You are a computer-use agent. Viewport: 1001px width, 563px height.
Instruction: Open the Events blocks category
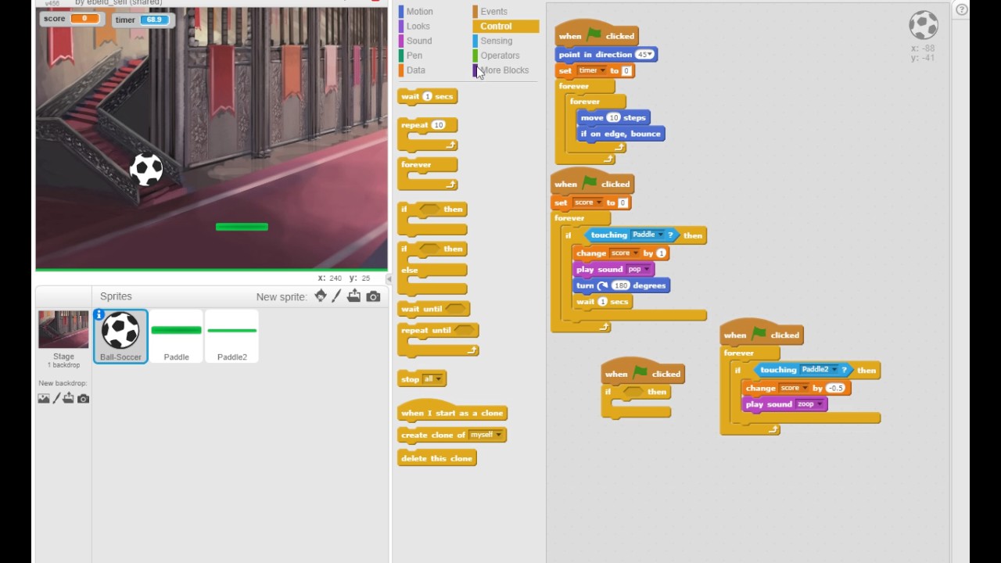[x=493, y=12]
